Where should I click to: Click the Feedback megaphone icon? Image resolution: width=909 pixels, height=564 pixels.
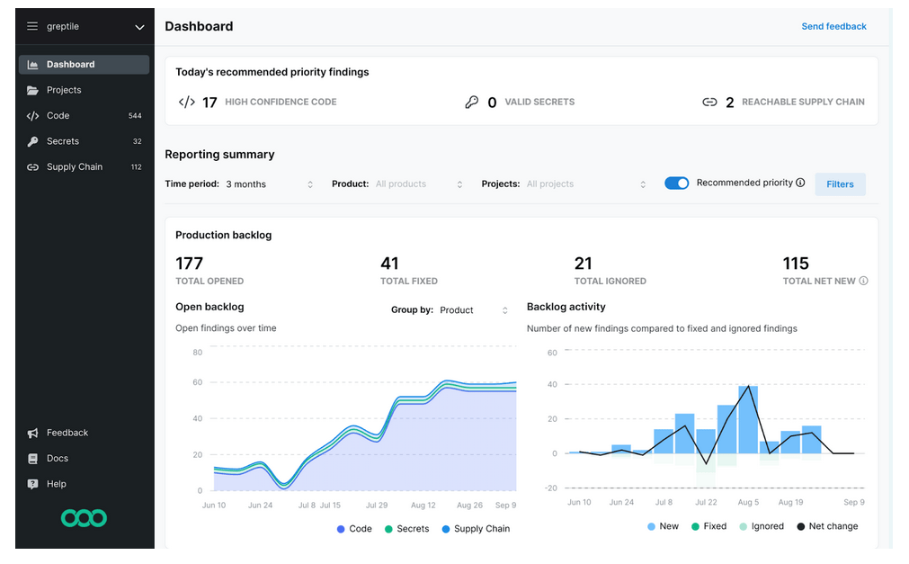[33, 433]
